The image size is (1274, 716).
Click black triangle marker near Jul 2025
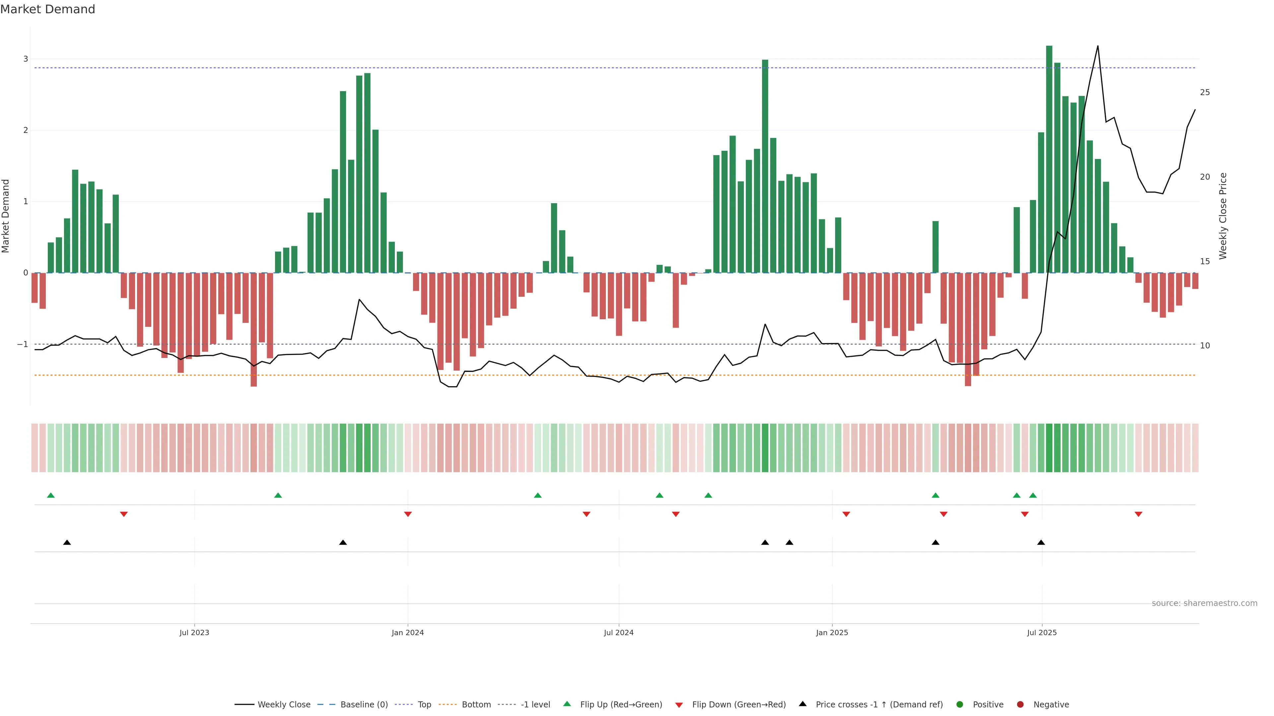(x=1041, y=543)
